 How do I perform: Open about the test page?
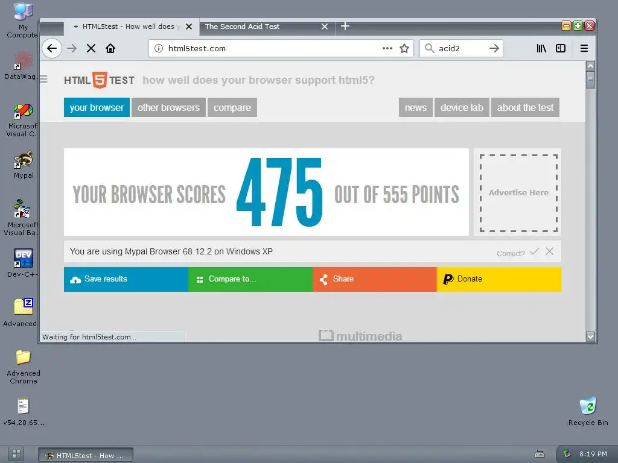(x=525, y=107)
